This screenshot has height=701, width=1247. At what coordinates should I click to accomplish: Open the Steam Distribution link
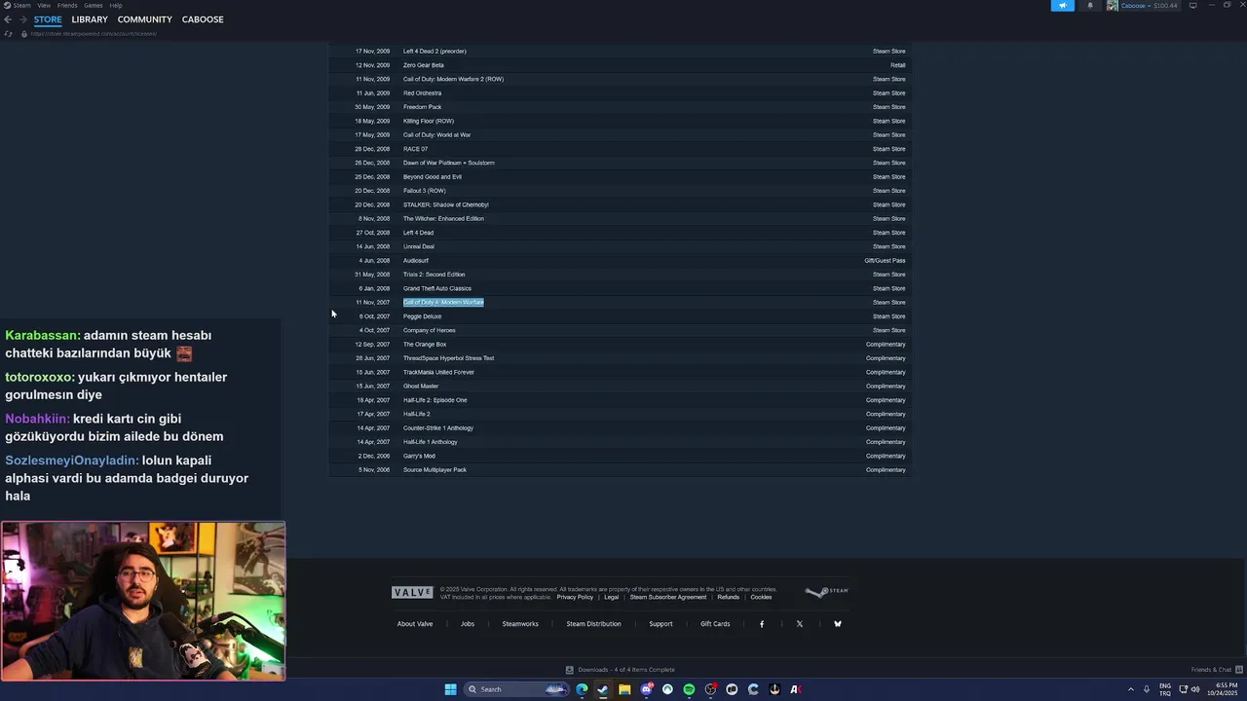pos(593,624)
